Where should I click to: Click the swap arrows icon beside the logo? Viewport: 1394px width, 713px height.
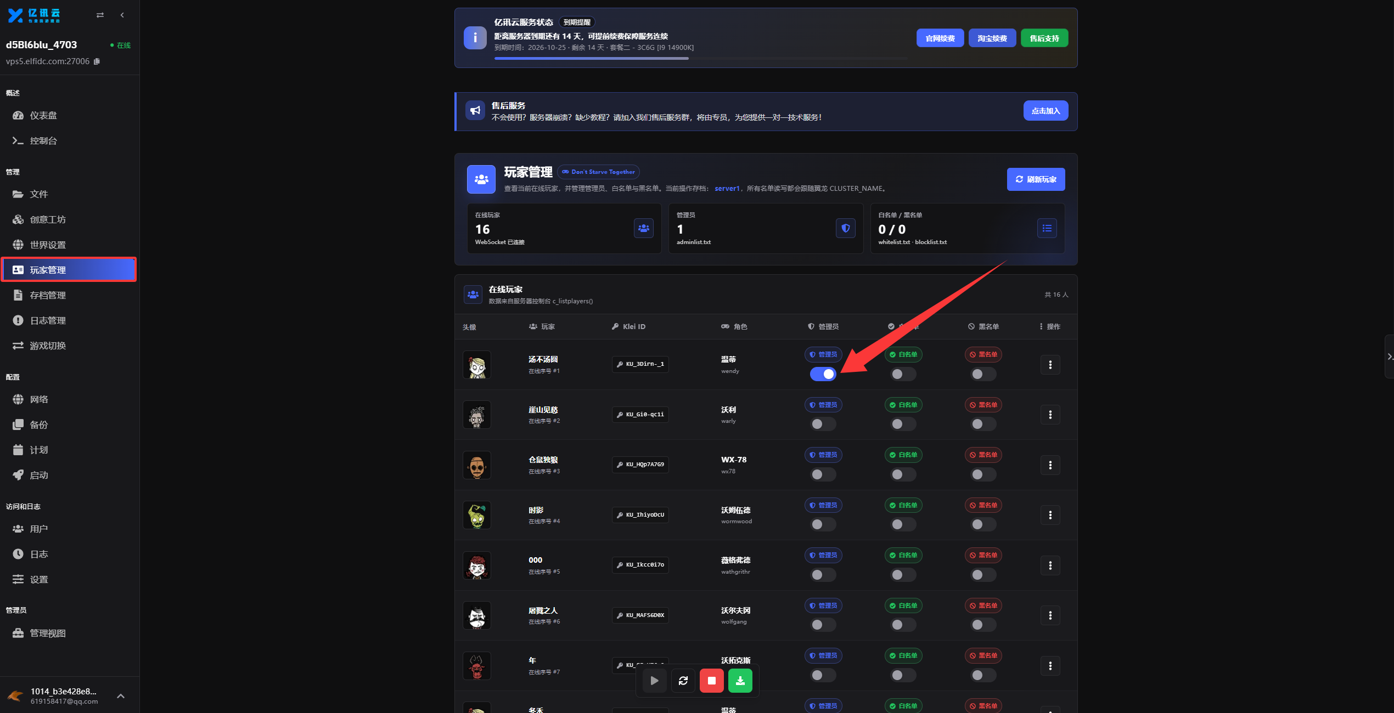100,15
